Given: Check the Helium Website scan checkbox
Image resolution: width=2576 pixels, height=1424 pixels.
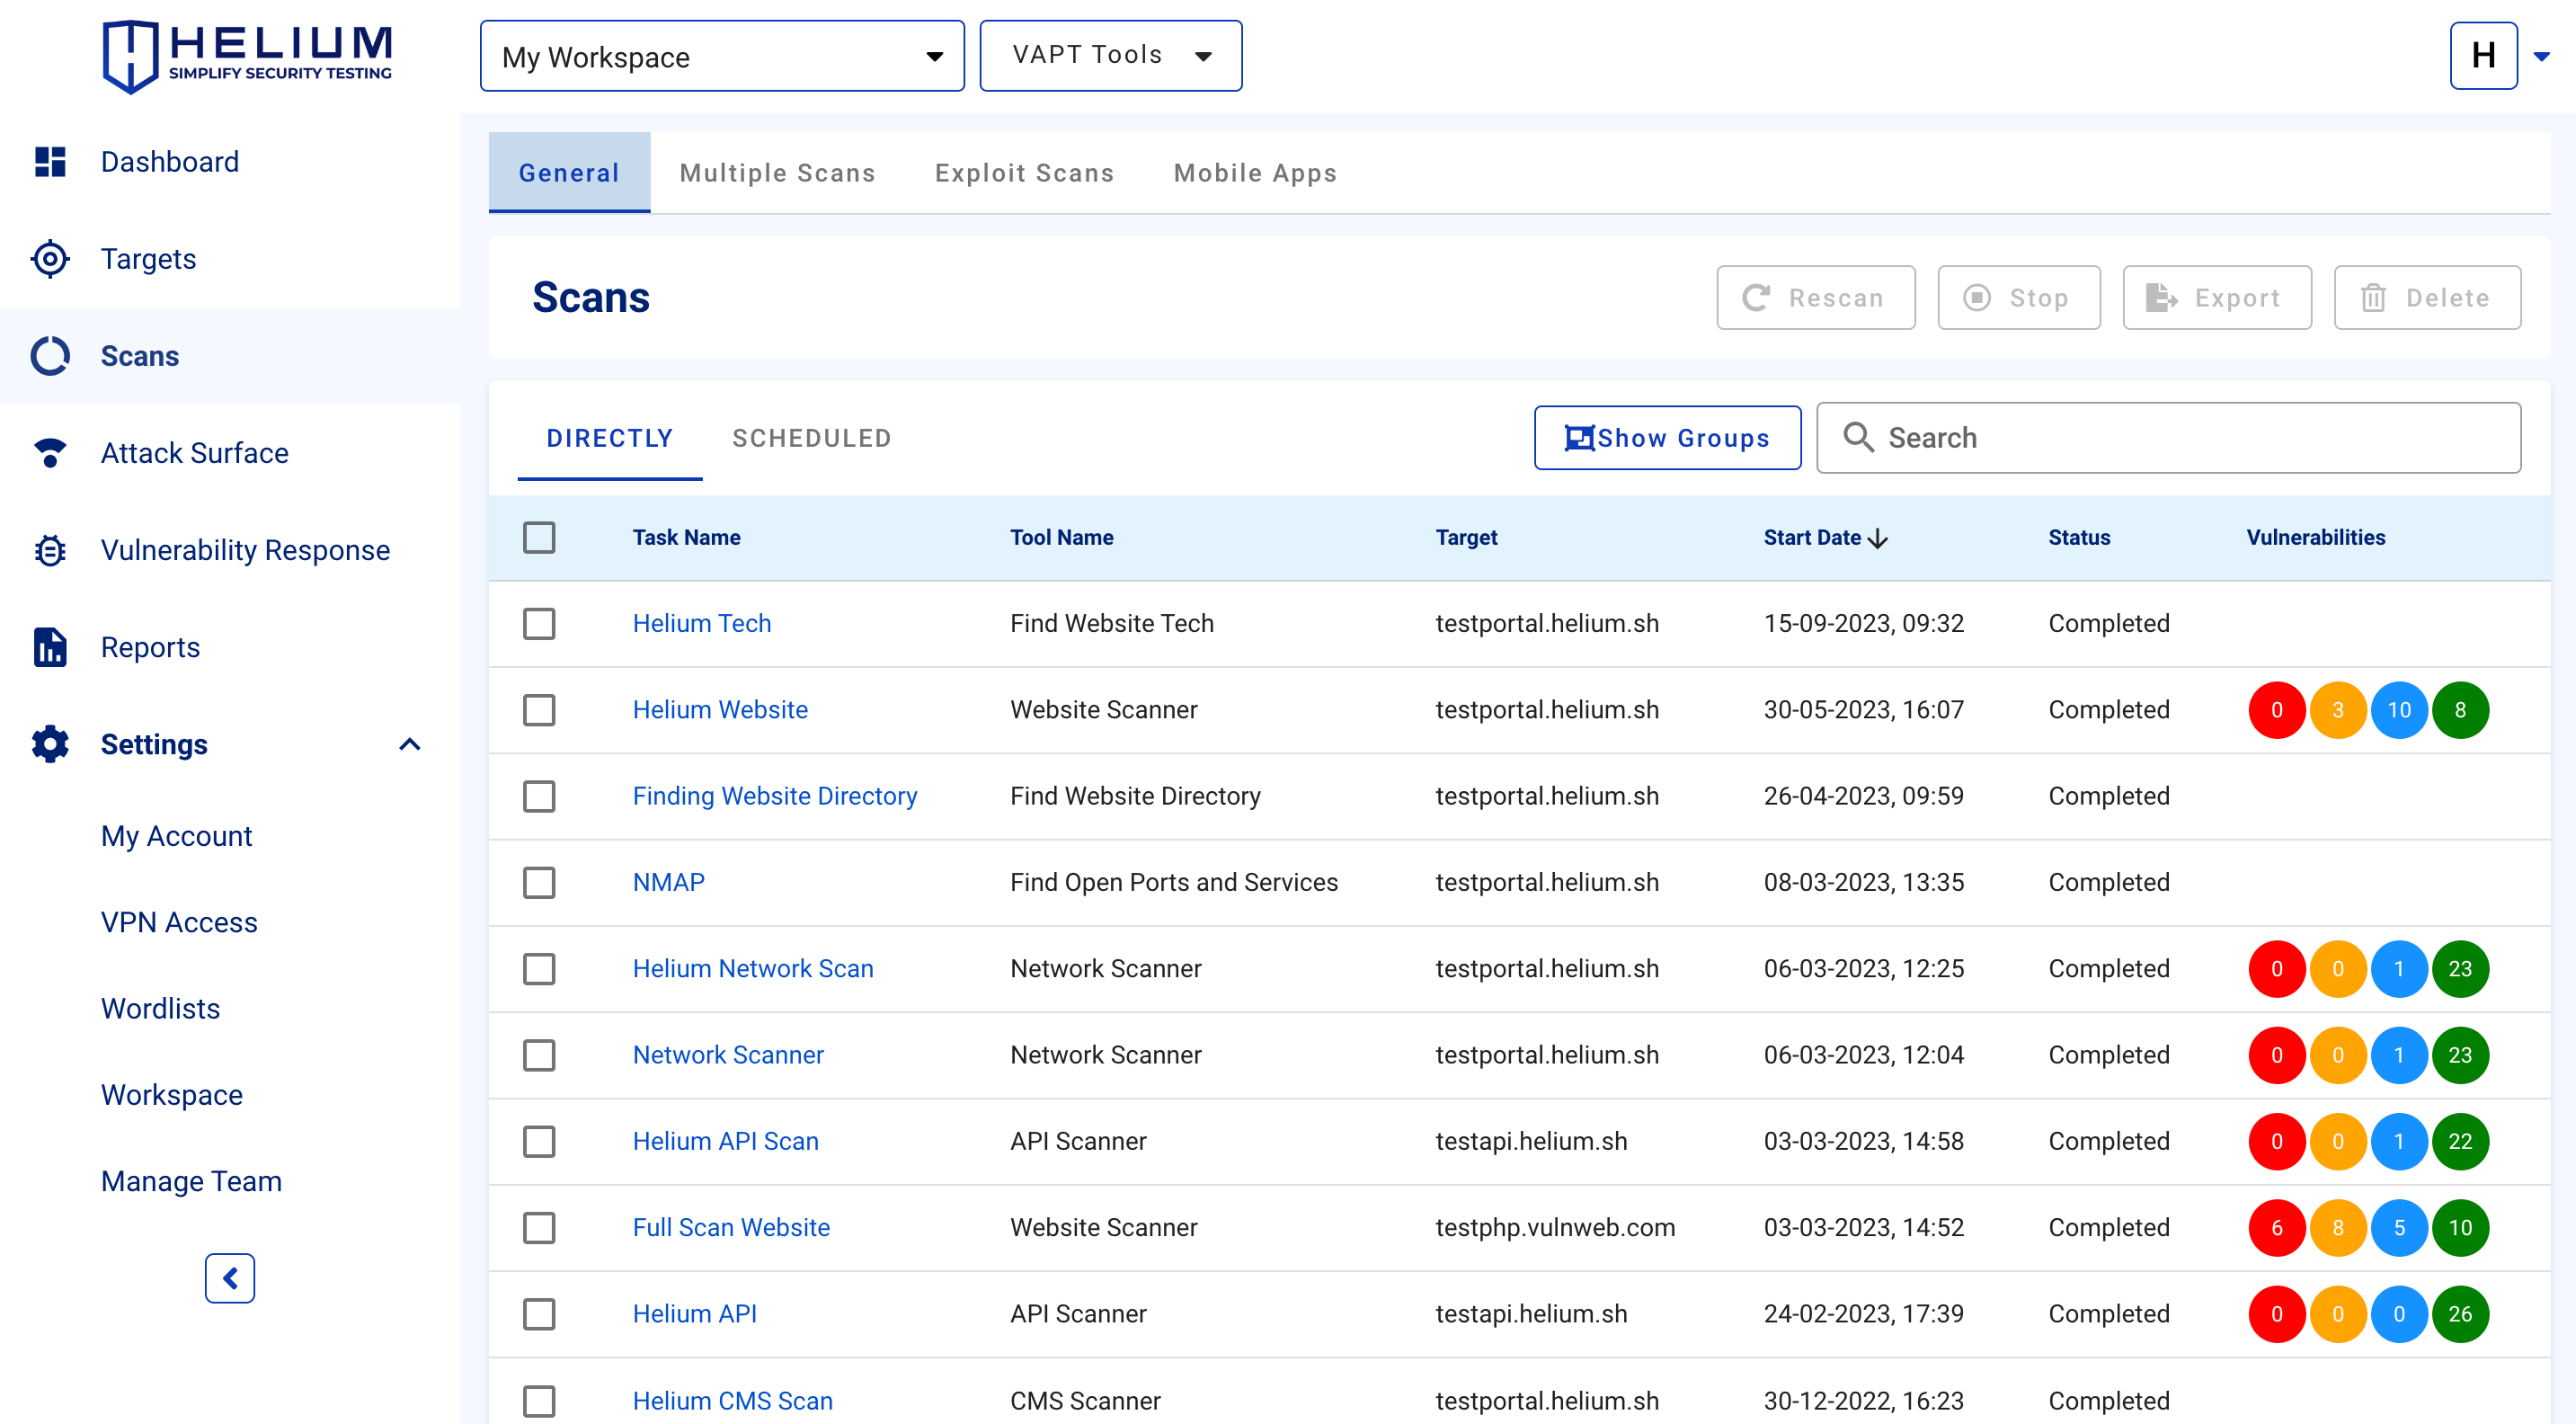Looking at the screenshot, I should pyautogui.click(x=539, y=709).
